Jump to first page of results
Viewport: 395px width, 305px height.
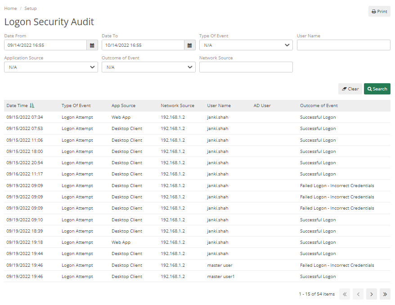pyautogui.click(x=344, y=294)
